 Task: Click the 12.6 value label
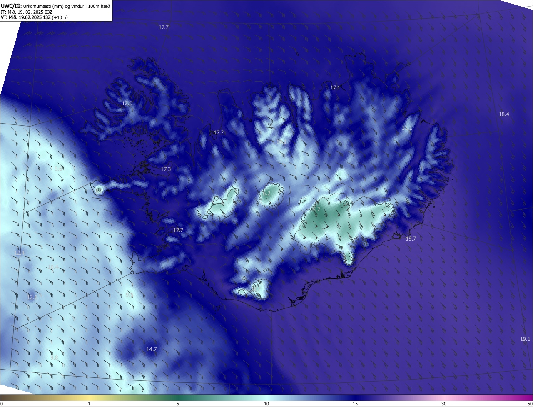click(32, 297)
